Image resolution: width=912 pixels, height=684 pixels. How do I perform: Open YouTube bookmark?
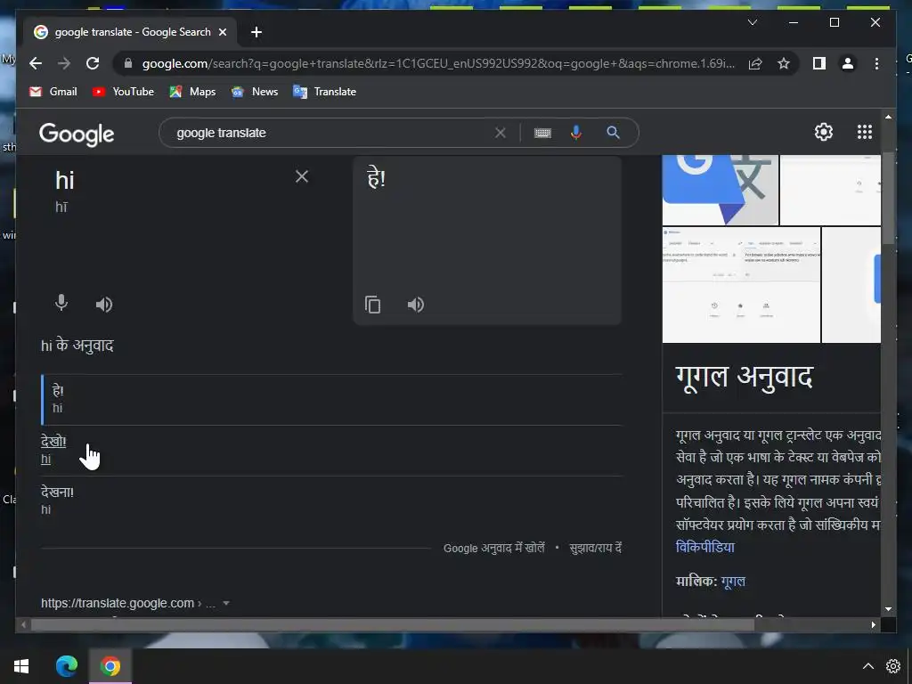tap(123, 92)
